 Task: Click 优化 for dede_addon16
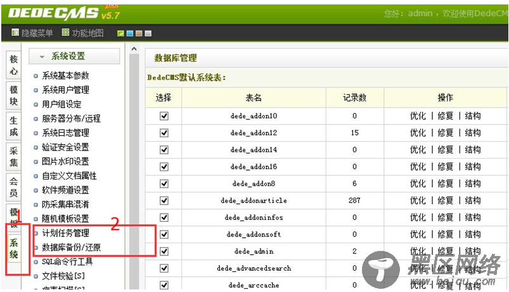(x=418, y=167)
